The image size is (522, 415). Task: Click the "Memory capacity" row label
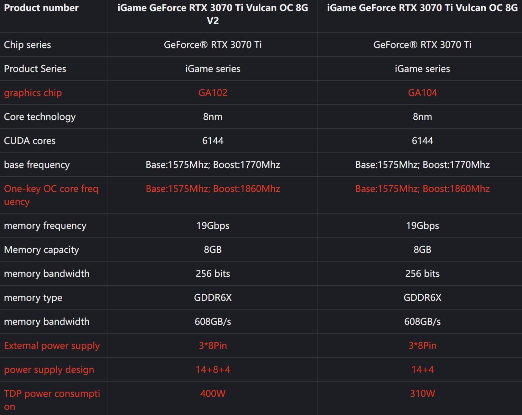(x=42, y=250)
